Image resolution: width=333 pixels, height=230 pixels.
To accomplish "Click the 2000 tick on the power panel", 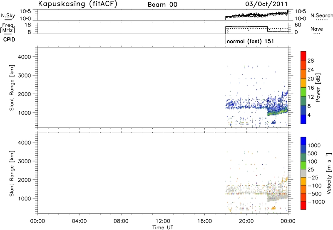I will point(24,94).
